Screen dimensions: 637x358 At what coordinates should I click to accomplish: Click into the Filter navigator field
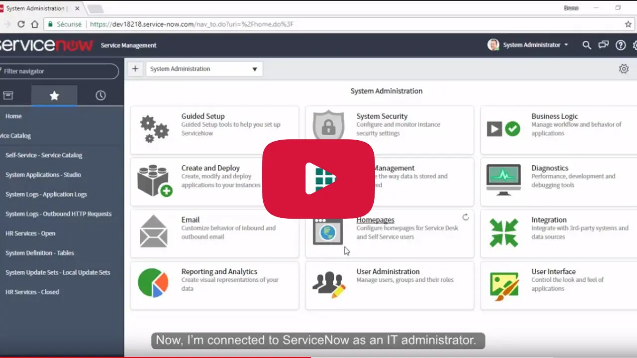click(x=59, y=71)
